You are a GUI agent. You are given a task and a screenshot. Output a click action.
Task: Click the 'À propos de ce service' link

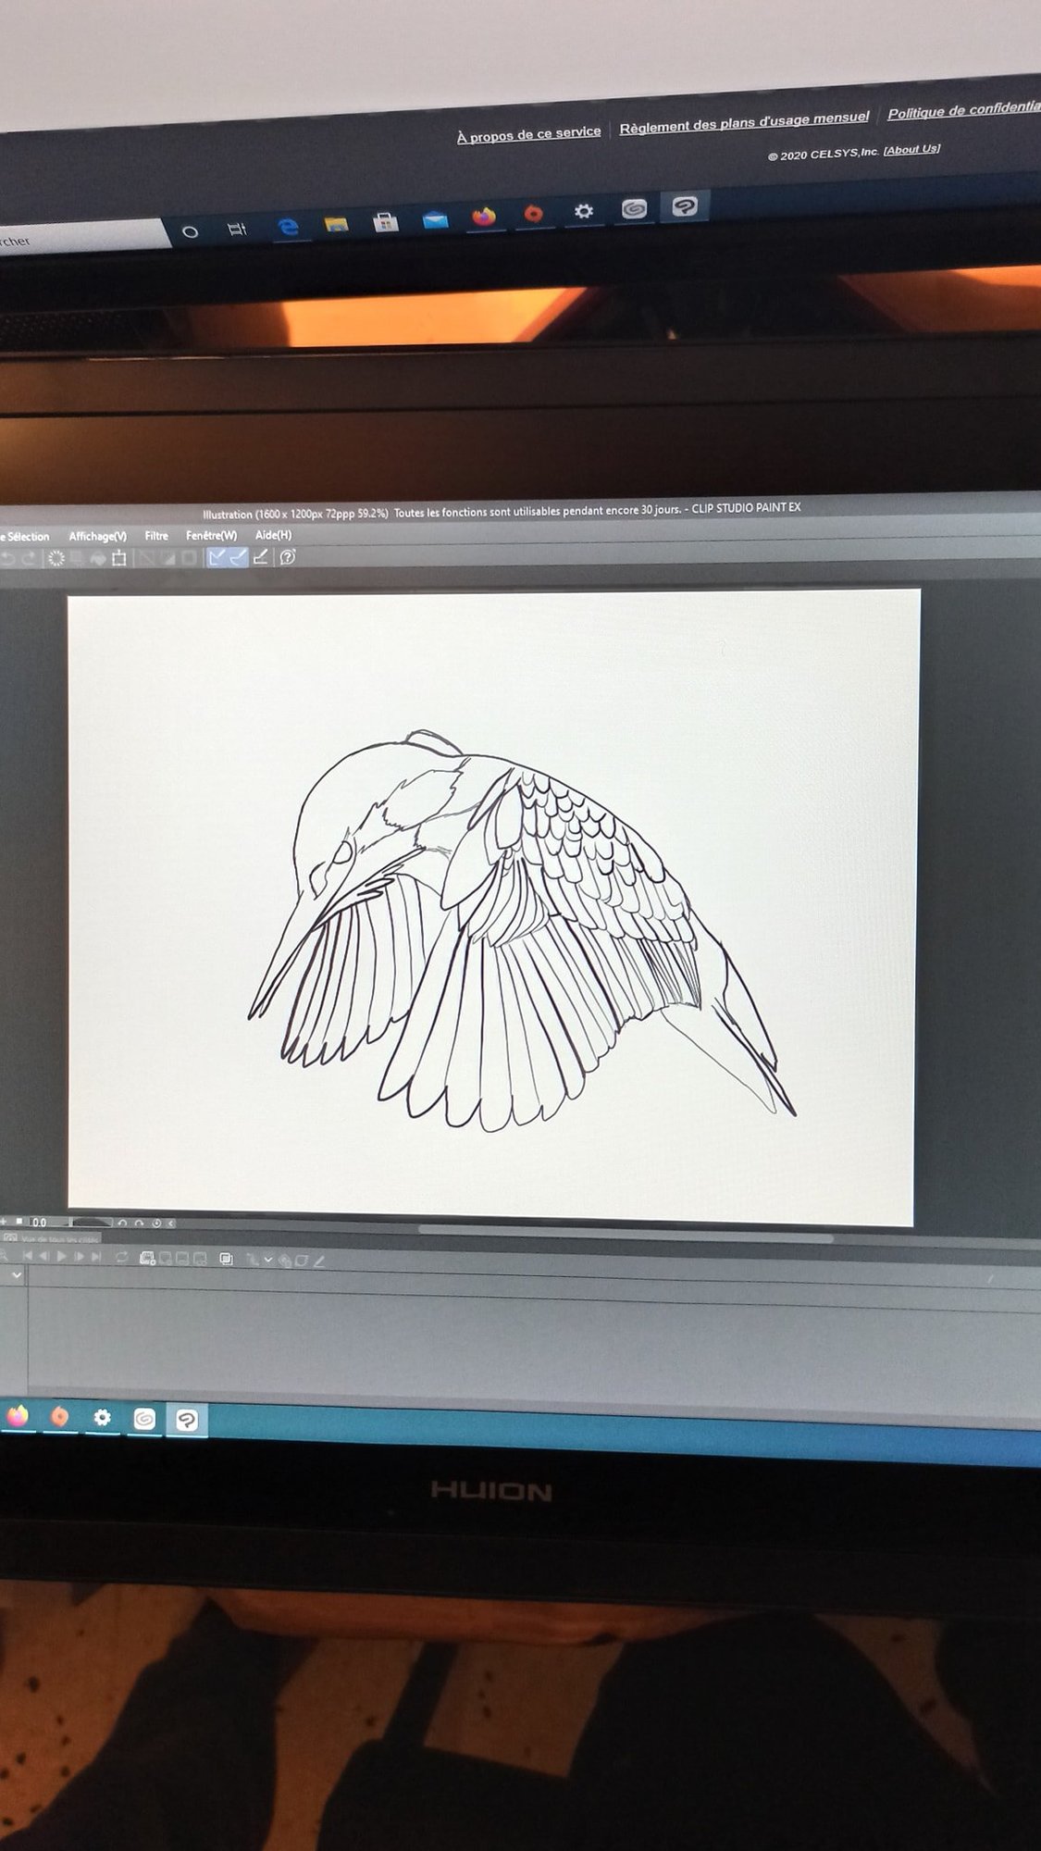point(528,134)
